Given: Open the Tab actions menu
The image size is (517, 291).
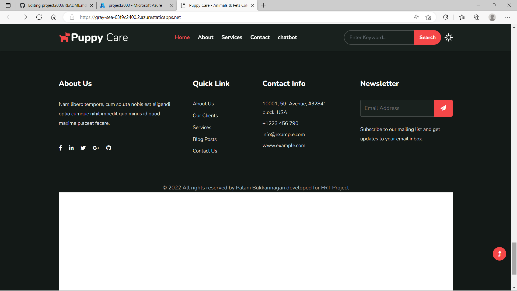Looking at the screenshot, I should pyautogui.click(x=8, y=5).
